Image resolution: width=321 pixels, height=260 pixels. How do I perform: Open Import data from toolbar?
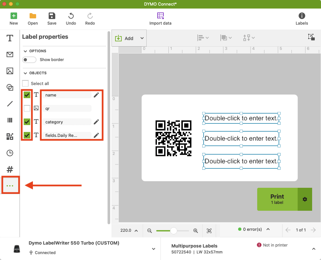[x=160, y=19]
